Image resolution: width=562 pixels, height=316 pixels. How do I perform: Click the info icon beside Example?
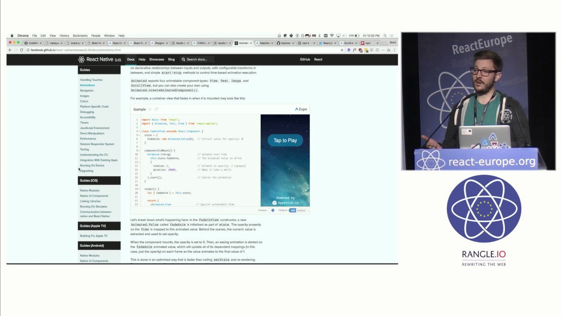[150, 109]
